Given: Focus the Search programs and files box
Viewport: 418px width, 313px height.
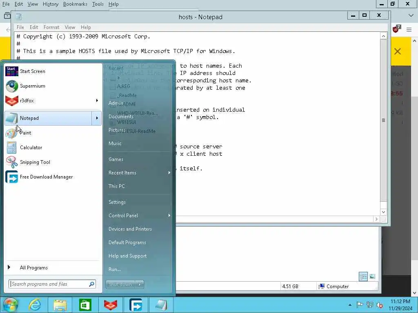Looking at the screenshot, I should pos(49,284).
